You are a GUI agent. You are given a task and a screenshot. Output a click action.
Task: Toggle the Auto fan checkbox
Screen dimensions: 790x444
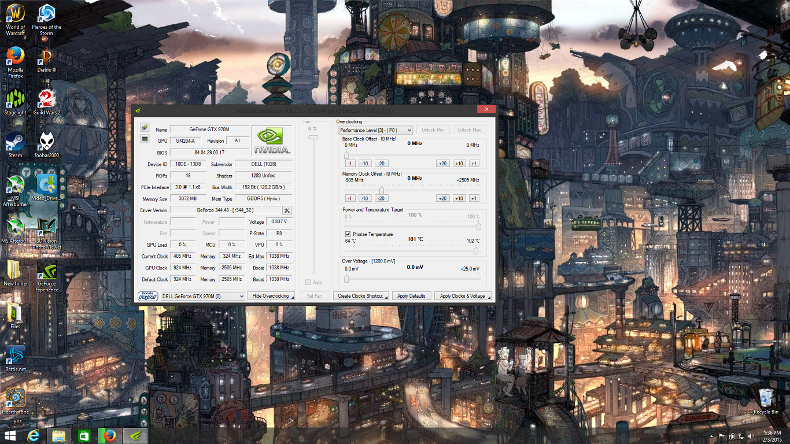pyautogui.click(x=308, y=282)
